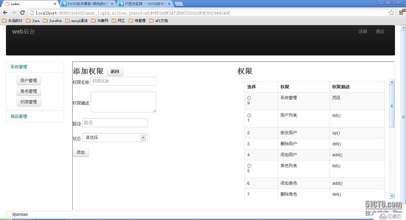This screenshot has height=220, width=406.
Task: Click the itjiandan footer text
Action: 20,214
